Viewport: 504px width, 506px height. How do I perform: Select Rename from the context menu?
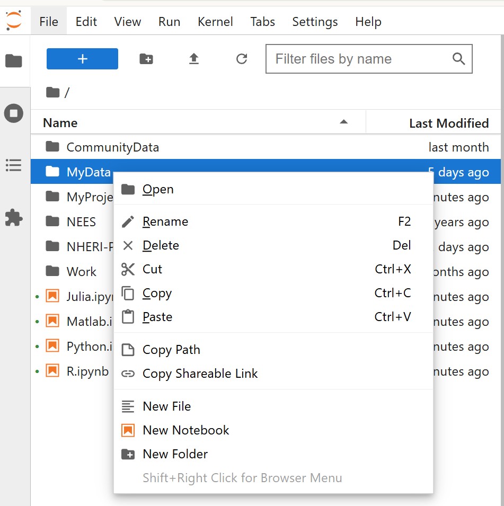pos(165,221)
